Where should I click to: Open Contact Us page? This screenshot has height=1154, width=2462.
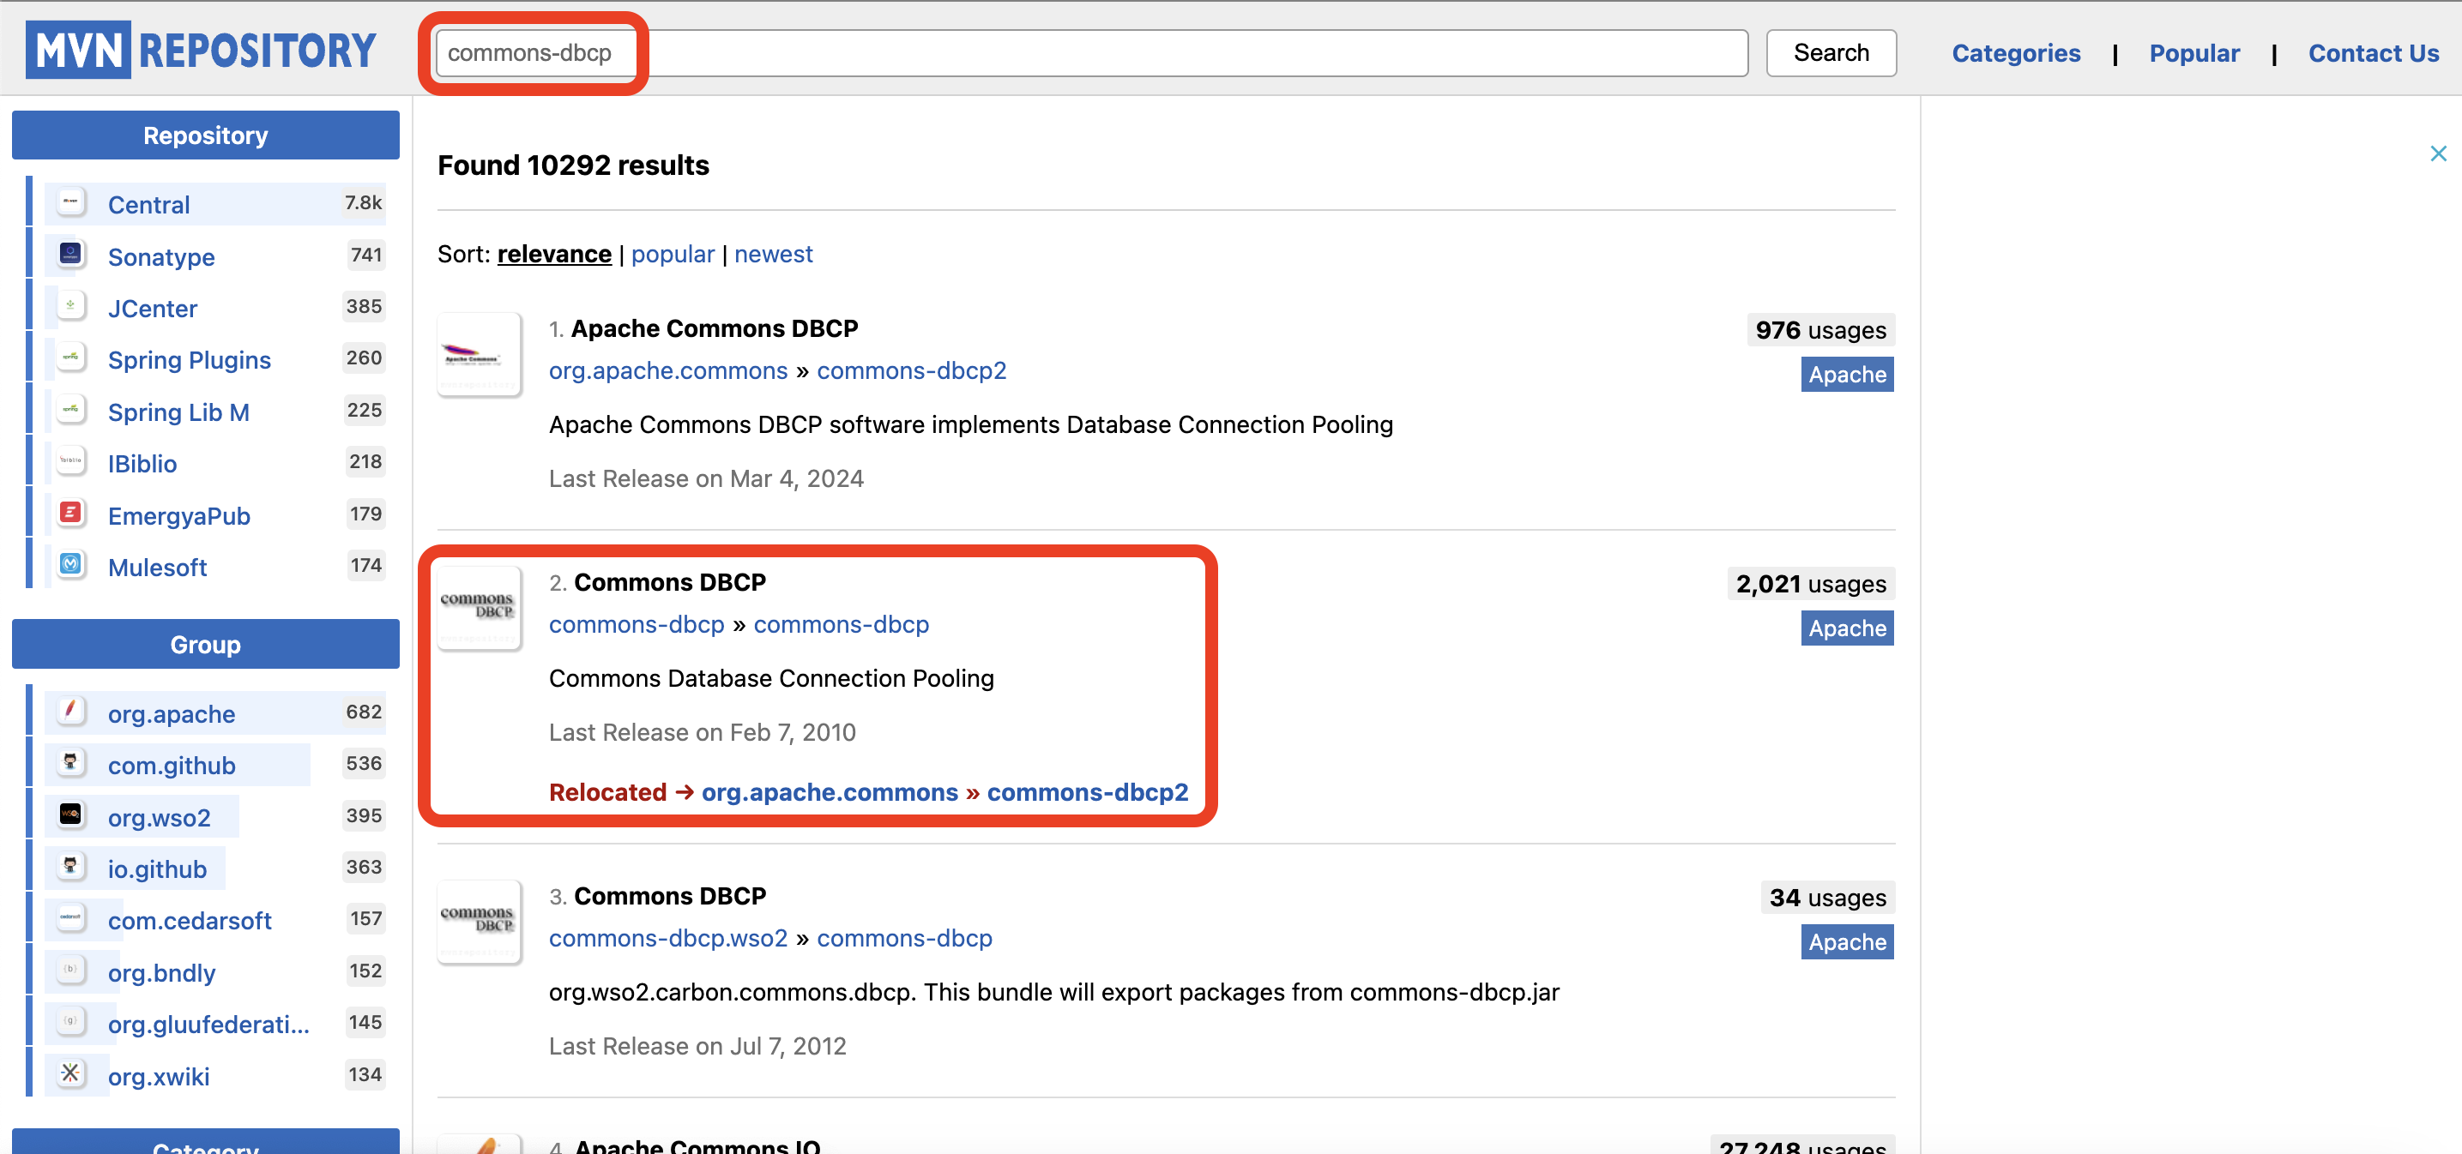pos(2373,52)
